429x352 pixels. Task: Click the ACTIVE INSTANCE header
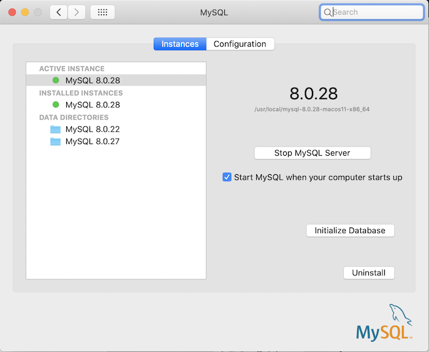(x=72, y=69)
